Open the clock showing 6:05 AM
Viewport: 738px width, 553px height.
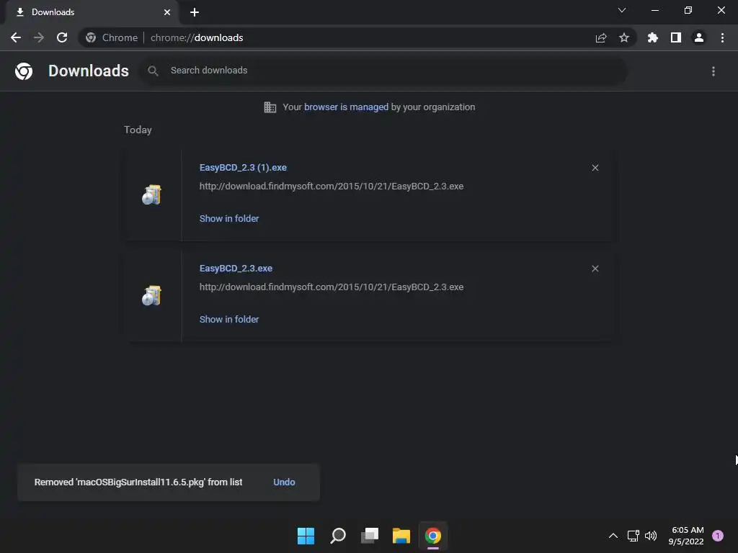point(686,536)
